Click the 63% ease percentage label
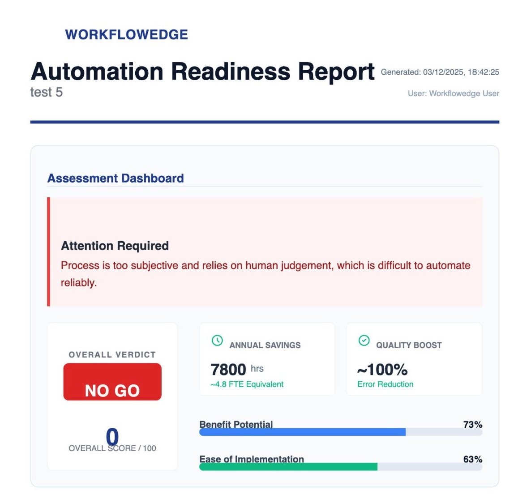The image size is (531, 494). pyautogui.click(x=472, y=459)
